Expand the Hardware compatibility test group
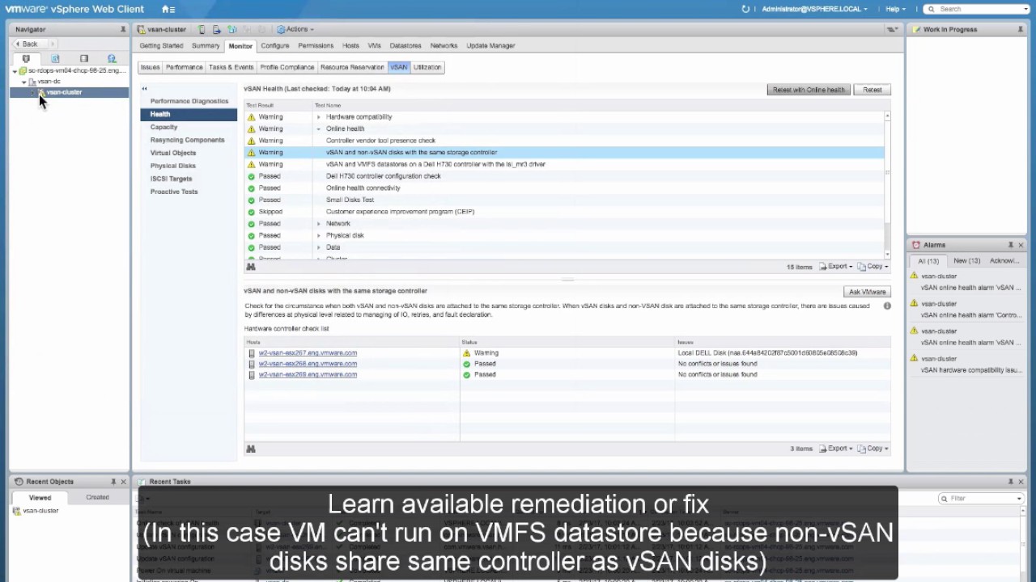The width and height of the screenshot is (1036, 582). coord(318,117)
